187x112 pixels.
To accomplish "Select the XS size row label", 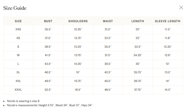I will point(18,38).
